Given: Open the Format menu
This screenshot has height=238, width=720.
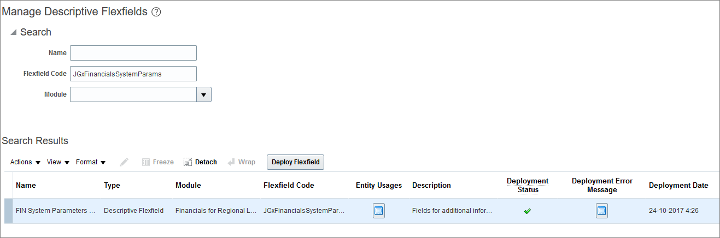Looking at the screenshot, I should [x=91, y=162].
